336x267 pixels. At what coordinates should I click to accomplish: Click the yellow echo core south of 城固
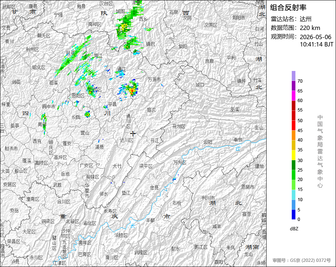[123, 27]
